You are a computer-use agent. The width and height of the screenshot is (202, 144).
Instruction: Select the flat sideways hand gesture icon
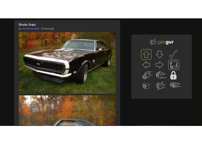point(175,85)
